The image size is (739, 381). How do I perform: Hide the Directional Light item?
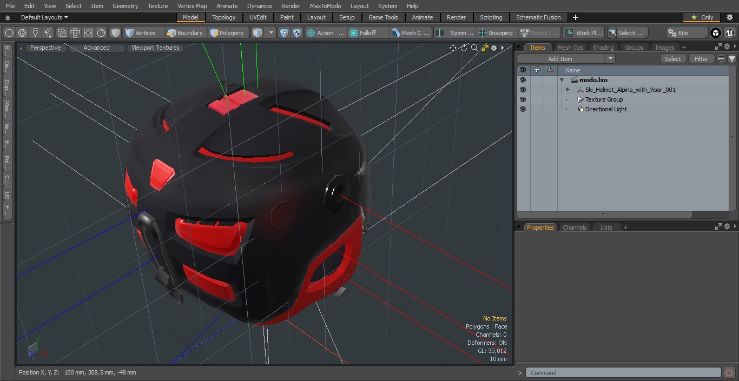[523, 109]
